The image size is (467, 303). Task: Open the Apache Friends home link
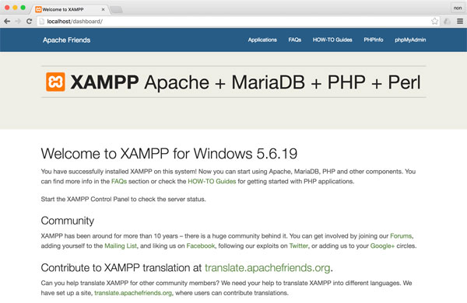[66, 40]
